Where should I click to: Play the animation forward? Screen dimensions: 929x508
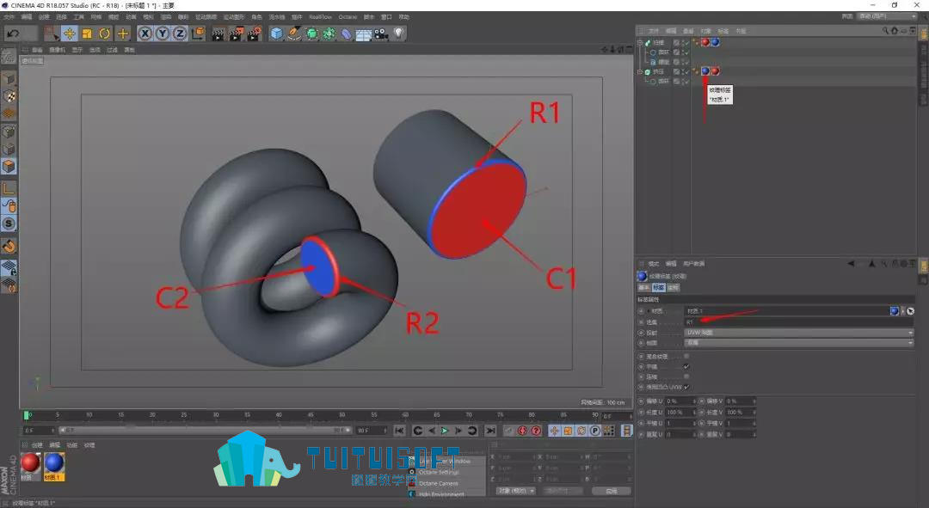pos(445,431)
